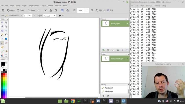
Task: Select the Color Picker tool
Action: (x=2, y=51)
